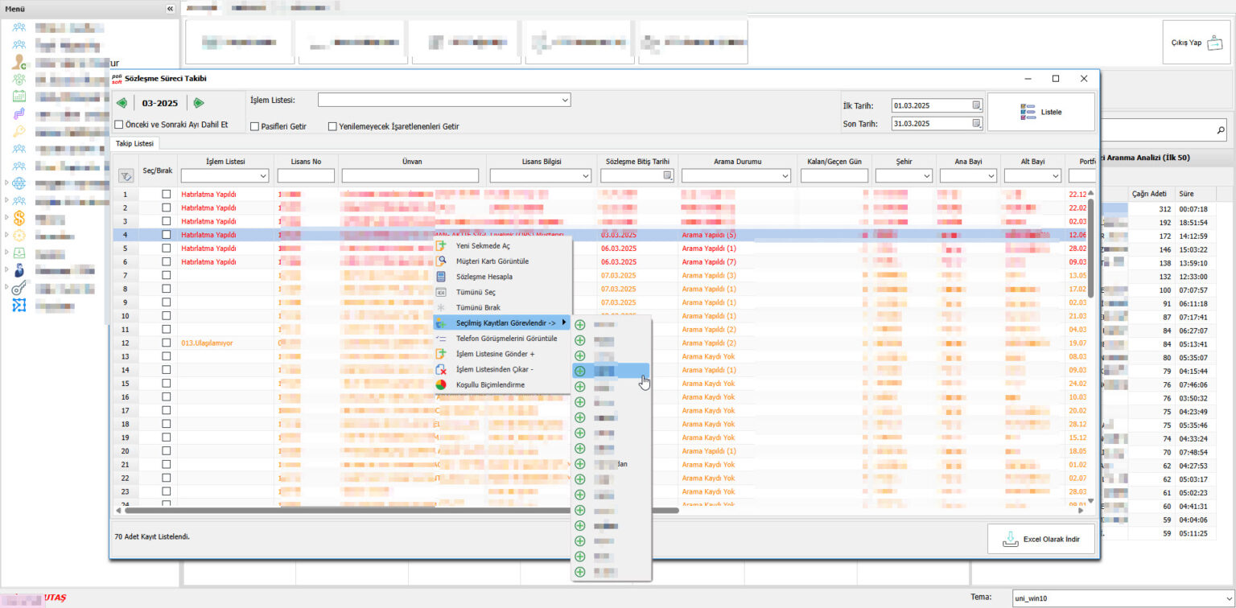1236x608 pixels.
Task: Click the calendar icon in Son Tarih field
Action: coord(976,124)
